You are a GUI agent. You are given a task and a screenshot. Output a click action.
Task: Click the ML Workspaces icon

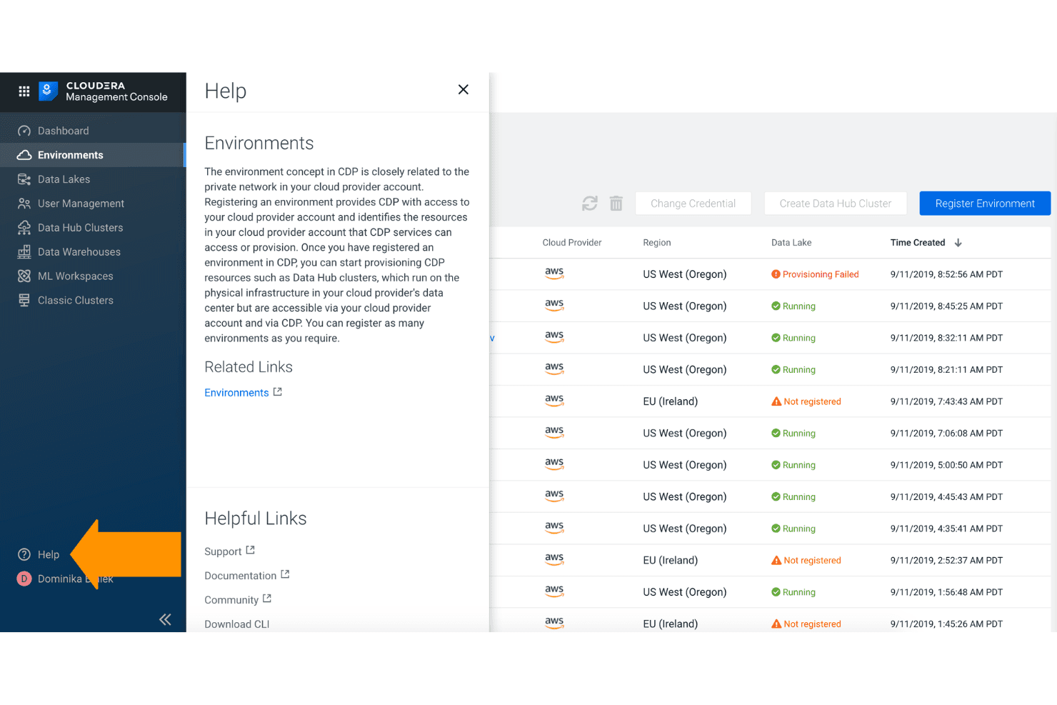tap(24, 276)
